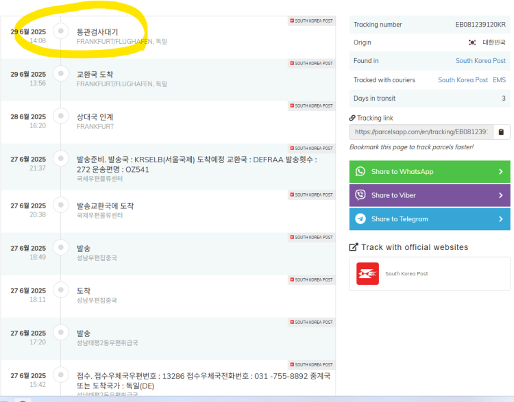514x402 pixels.
Task: Click the 상대국 인계 status text
Action: tap(95, 117)
